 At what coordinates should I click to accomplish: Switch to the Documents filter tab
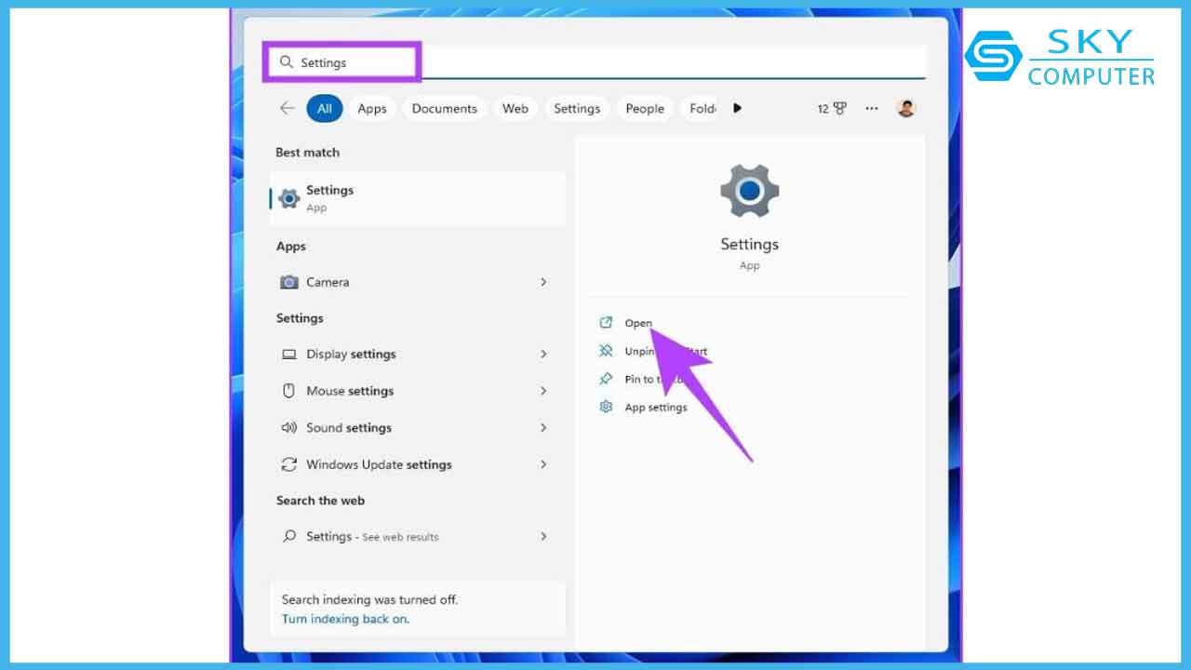pos(445,108)
